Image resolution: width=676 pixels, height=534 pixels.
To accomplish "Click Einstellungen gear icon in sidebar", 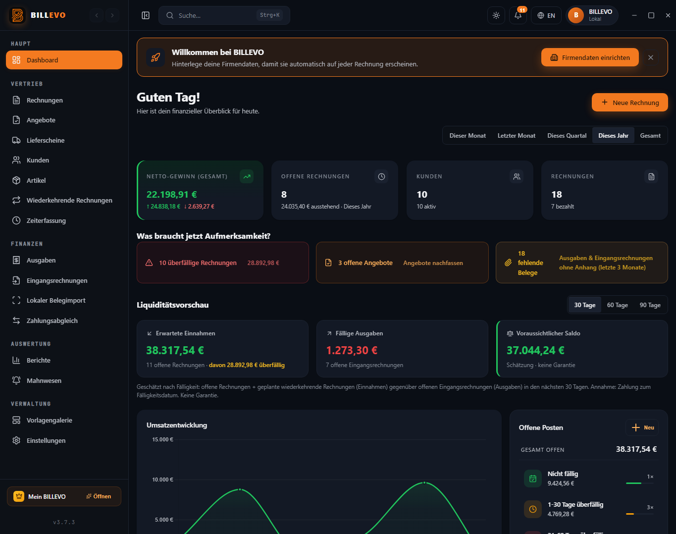I will tap(16, 440).
